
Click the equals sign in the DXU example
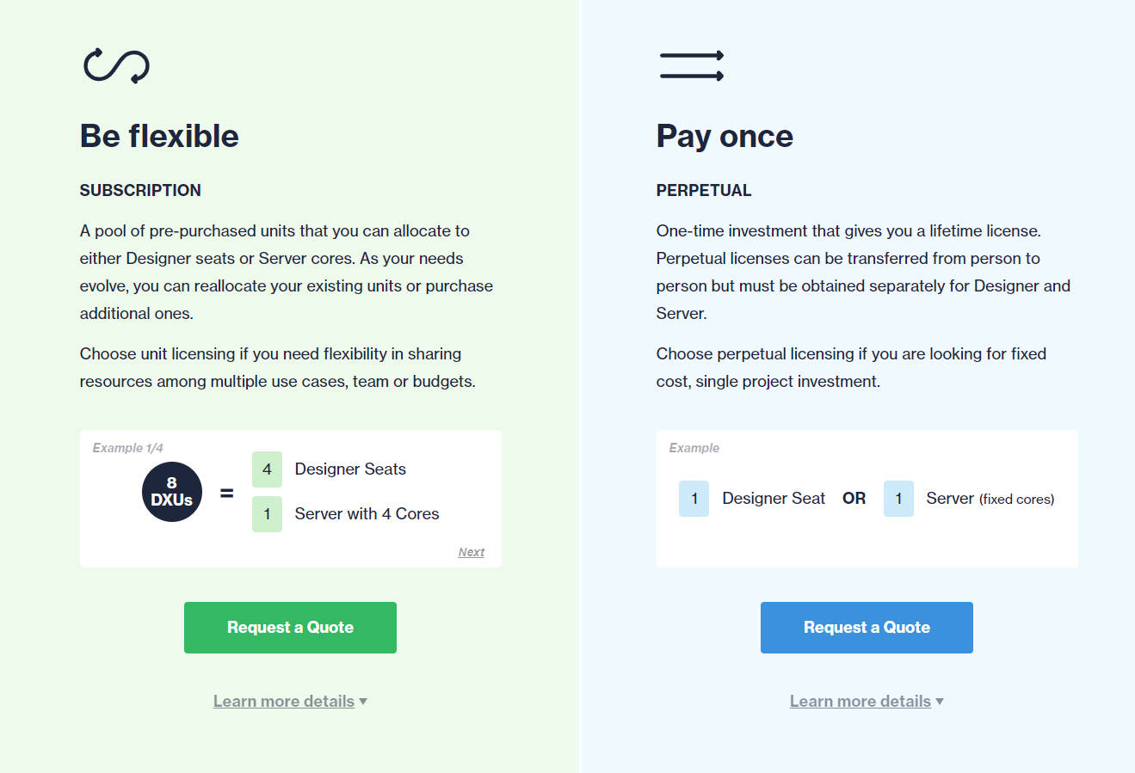(x=226, y=491)
